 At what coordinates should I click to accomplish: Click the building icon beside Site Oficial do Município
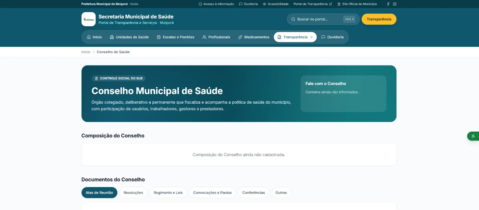(x=339, y=4)
